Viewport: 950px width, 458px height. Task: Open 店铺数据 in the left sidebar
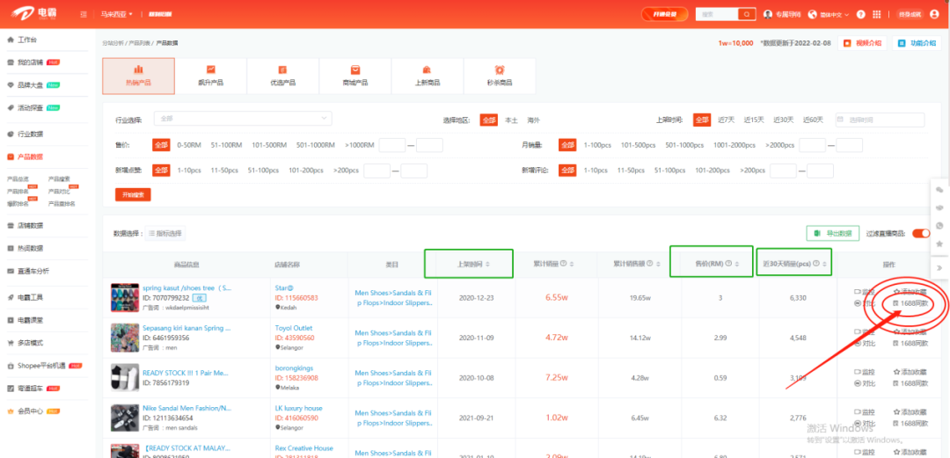pyautogui.click(x=31, y=225)
